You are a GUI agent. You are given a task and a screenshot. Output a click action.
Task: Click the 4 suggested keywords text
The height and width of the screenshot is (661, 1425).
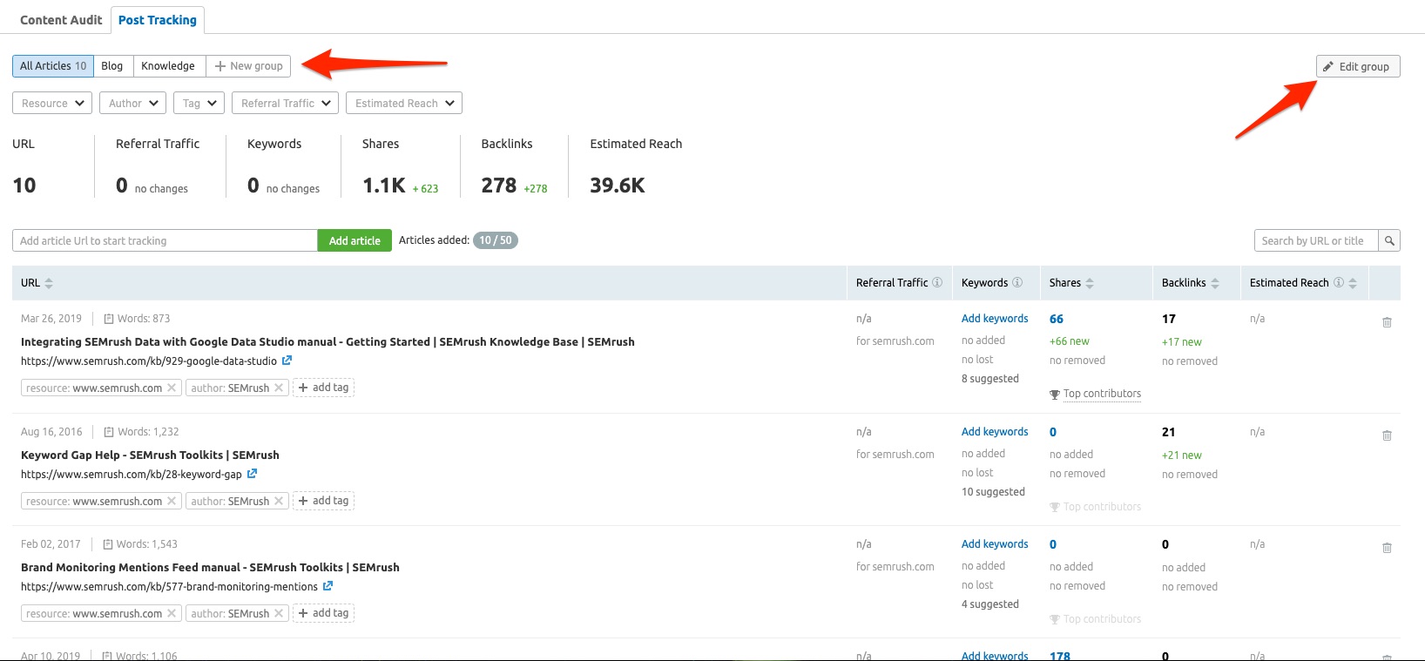(x=990, y=604)
